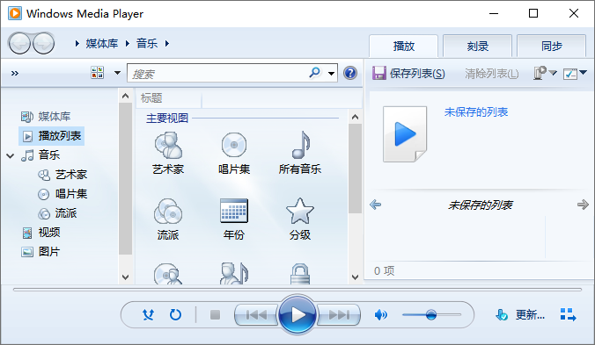Open the view options dropdown arrow

(x=117, y=73)
